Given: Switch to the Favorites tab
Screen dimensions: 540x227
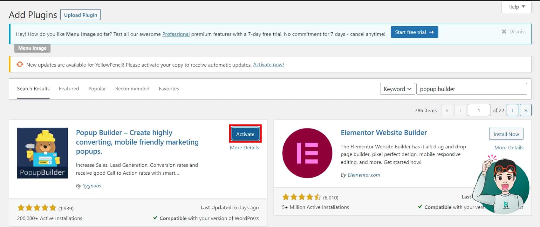Looking at the screenshot, I should coord(169,89).
